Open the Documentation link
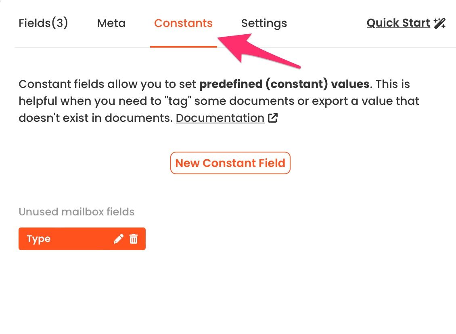This screenshot has width=456, height=334. (x=220, y=118)
